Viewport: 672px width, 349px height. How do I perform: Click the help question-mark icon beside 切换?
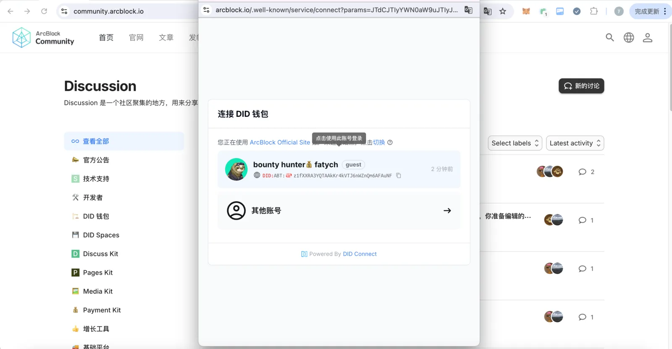point(390,142)
